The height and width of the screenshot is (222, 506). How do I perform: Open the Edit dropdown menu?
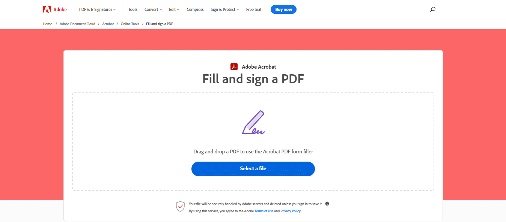click(x=174, y=9)
